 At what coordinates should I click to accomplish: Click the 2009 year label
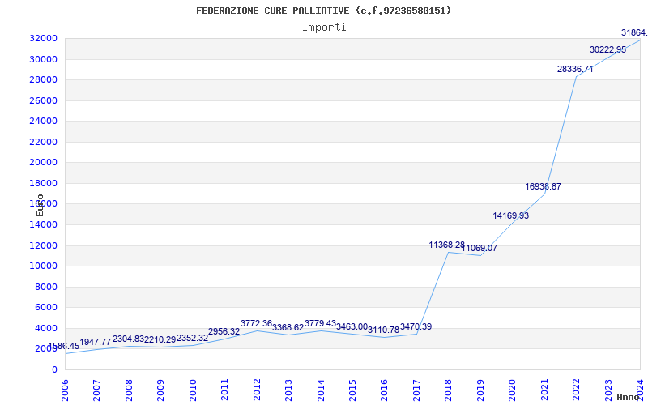click(x=160, y=390)
